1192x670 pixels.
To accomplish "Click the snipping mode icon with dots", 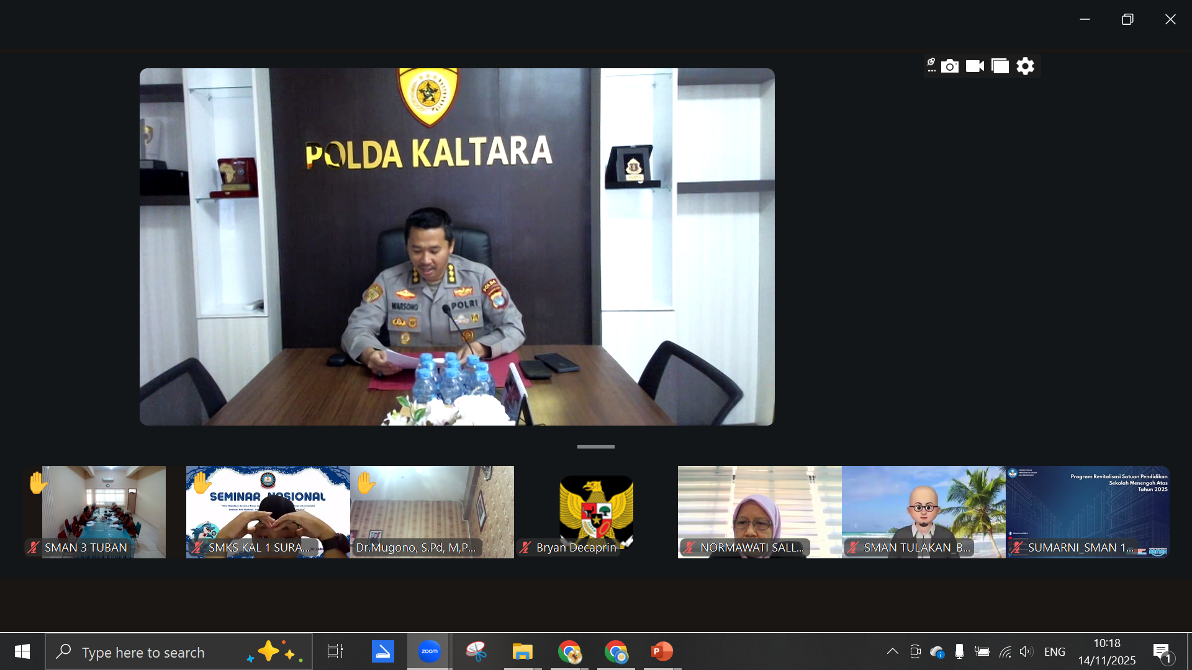I will tap(931, 65).
